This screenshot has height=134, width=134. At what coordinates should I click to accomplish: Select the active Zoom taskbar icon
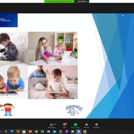tap(79, 132)
